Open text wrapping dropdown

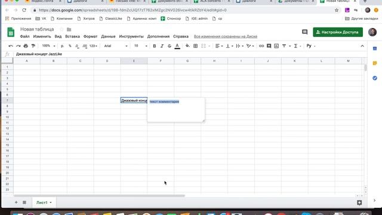coord(240,46)
